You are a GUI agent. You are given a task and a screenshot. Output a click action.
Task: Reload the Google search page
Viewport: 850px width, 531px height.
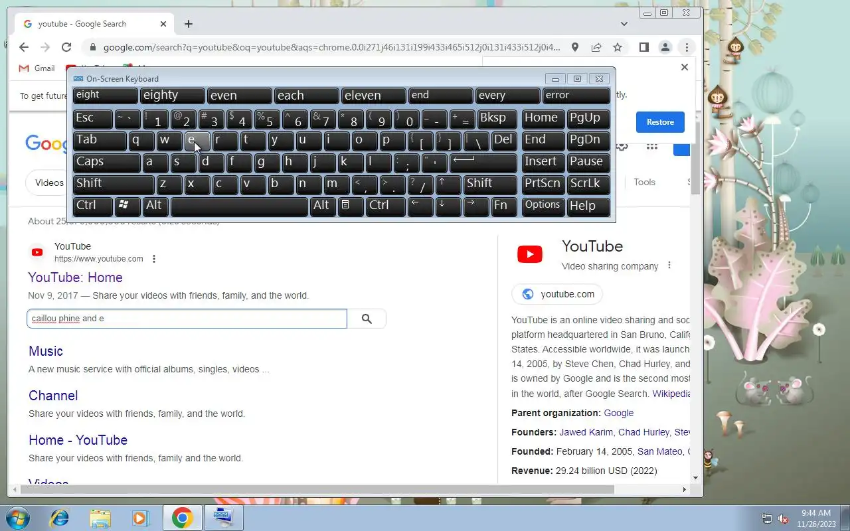click(66, 47)
